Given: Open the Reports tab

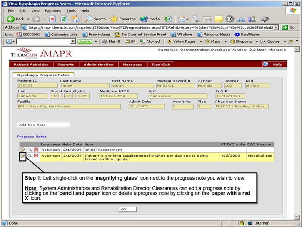Looking at the screenshot, I should pyautogui.click(x=66, y=65).
